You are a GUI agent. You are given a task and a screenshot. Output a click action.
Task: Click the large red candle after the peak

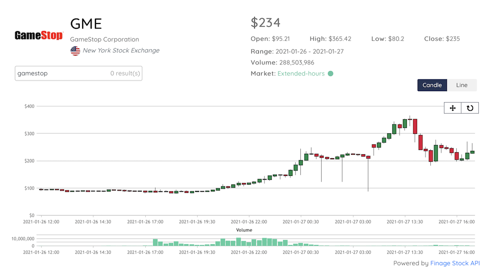415,126
